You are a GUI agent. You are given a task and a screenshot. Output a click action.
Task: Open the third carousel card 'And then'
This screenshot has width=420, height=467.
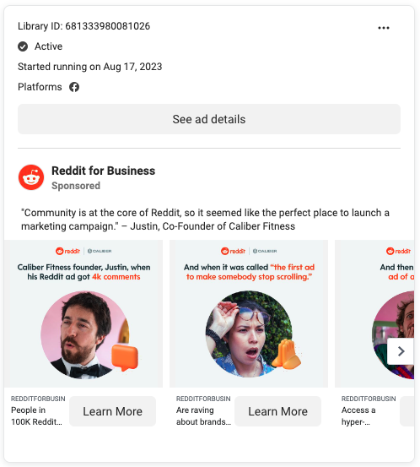(374, 313)
